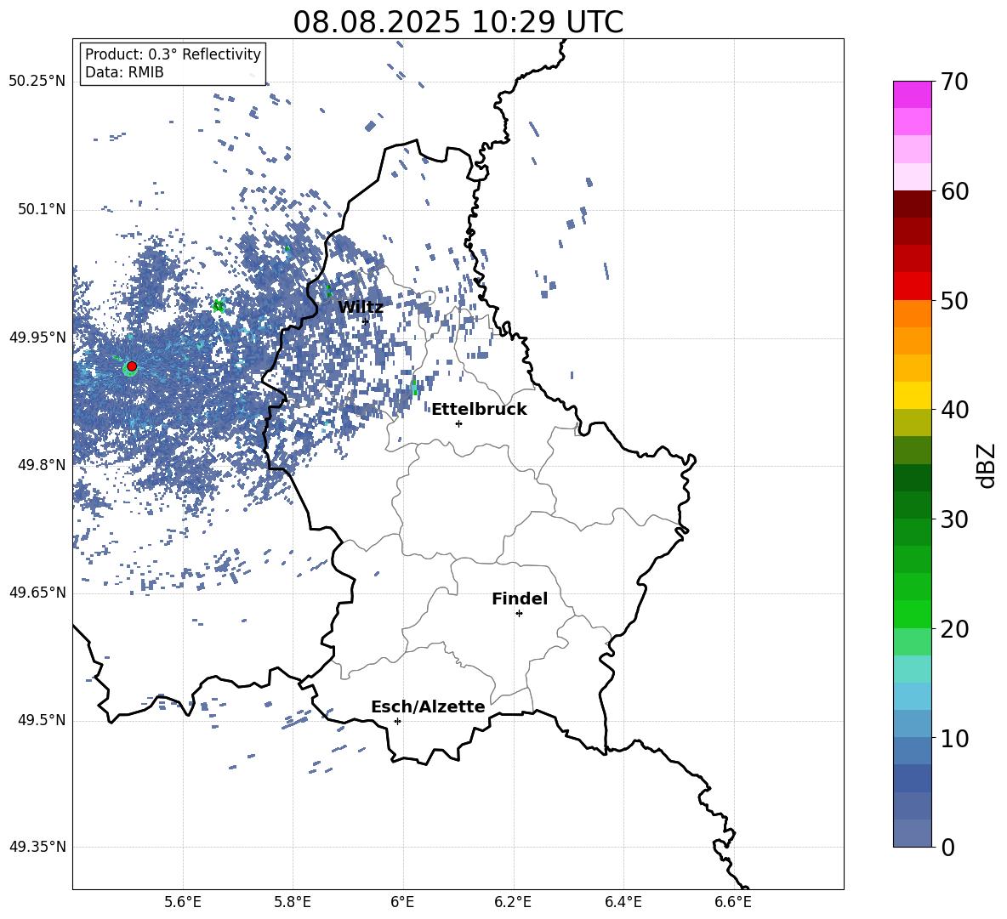Click the 5.8°E longitude label
This screenshot has height=919, width=1007.
[x=293, y=902]
